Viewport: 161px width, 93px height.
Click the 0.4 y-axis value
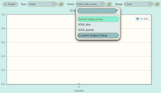click(x=3, y=56)
